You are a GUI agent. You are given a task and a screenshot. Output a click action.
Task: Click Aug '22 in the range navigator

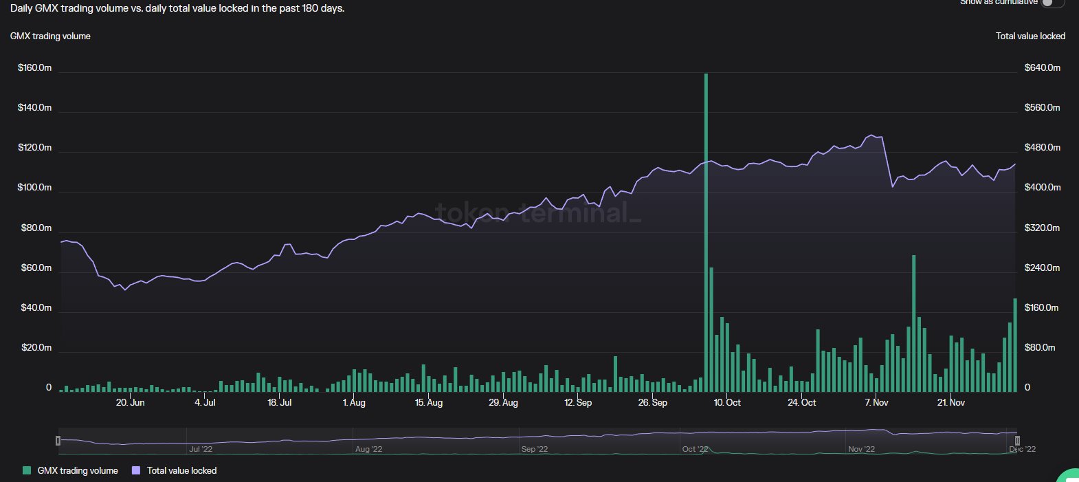click(368, 449)
